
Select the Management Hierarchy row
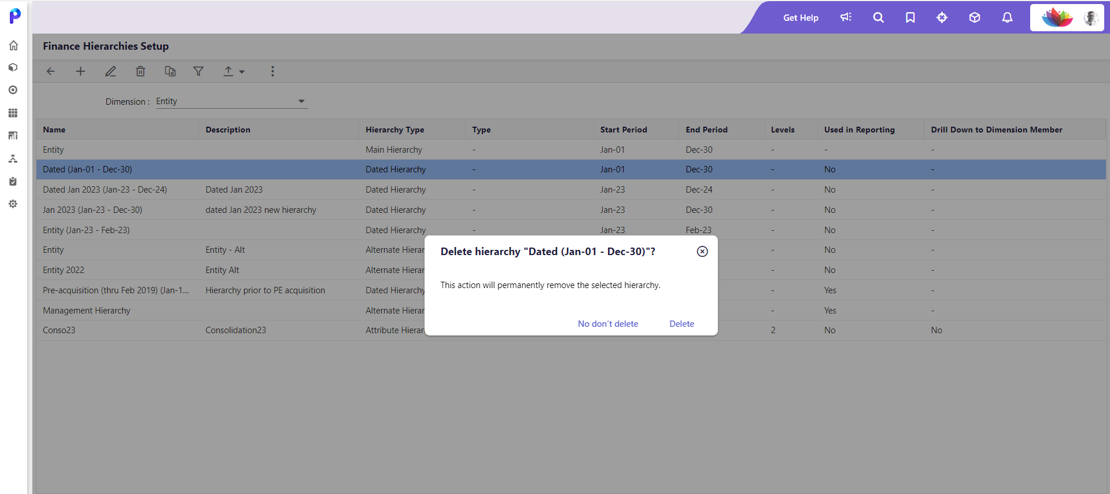571,311
